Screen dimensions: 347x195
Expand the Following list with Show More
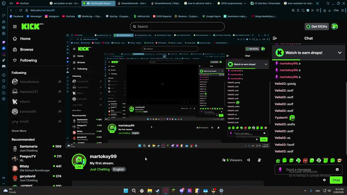tap(19, 131)
